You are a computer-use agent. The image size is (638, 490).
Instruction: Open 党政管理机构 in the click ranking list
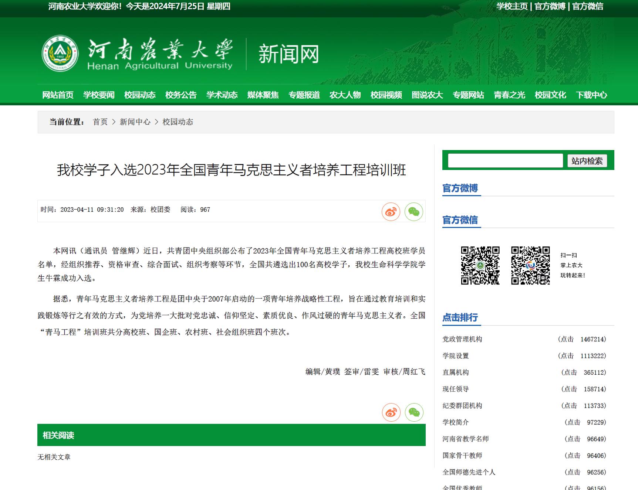pos(462,339)
